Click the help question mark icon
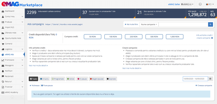 click(200, 4)
